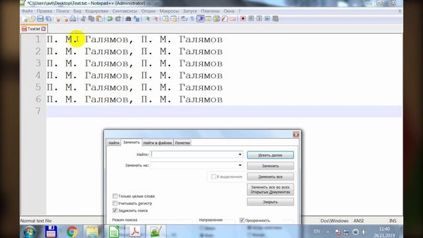Click the Zoom Out toolbar icon
Viewport: 423px width, 238px height.
[x=156, y=19]
